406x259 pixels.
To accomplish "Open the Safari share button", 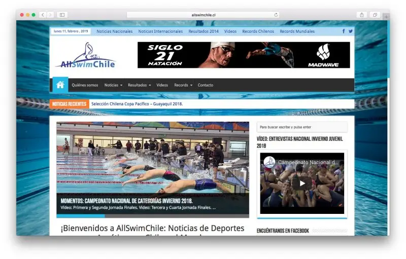I will (x=362, y=15).
